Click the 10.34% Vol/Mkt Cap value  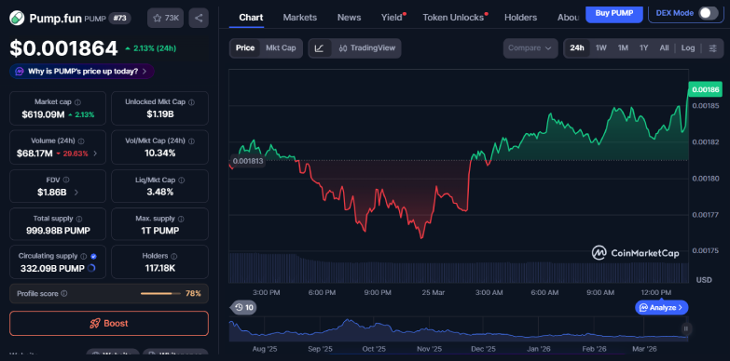click(159, 154)
